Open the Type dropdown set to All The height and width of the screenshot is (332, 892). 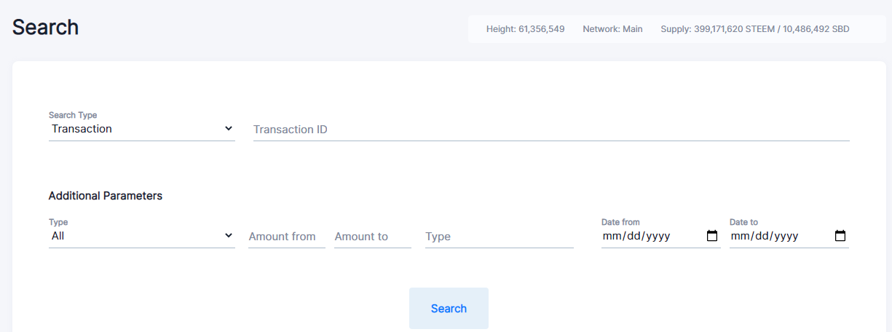[x=141, y=236]
